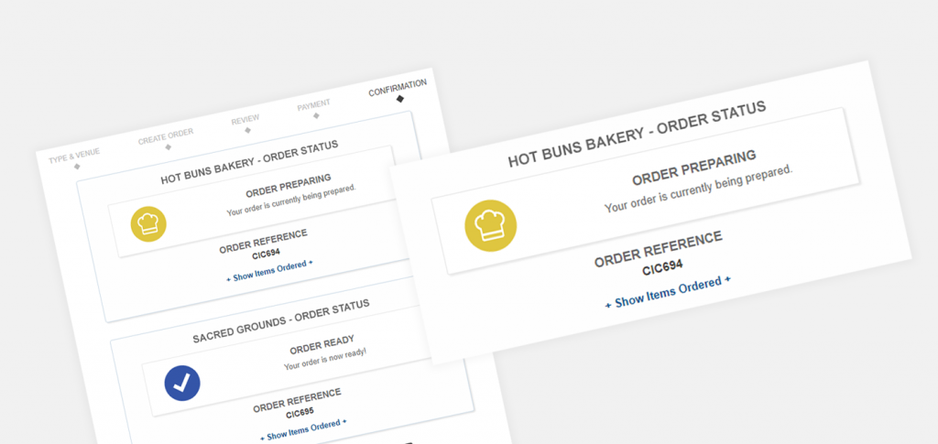Image resolution: width=938 pixels, height=444 pixels.
Task: Select the Payment step label
Action: pyautogui.click(x=313, y=105)
